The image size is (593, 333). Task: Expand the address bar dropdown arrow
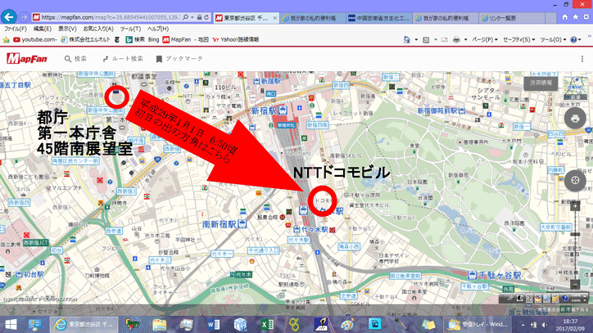pos(192,17)
